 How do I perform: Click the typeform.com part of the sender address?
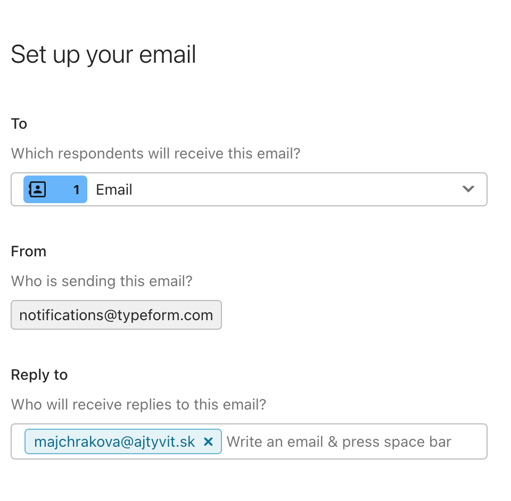pos(165,315)
